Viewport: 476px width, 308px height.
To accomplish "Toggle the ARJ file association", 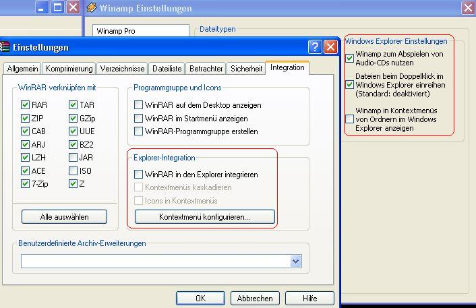I will 25,144.
